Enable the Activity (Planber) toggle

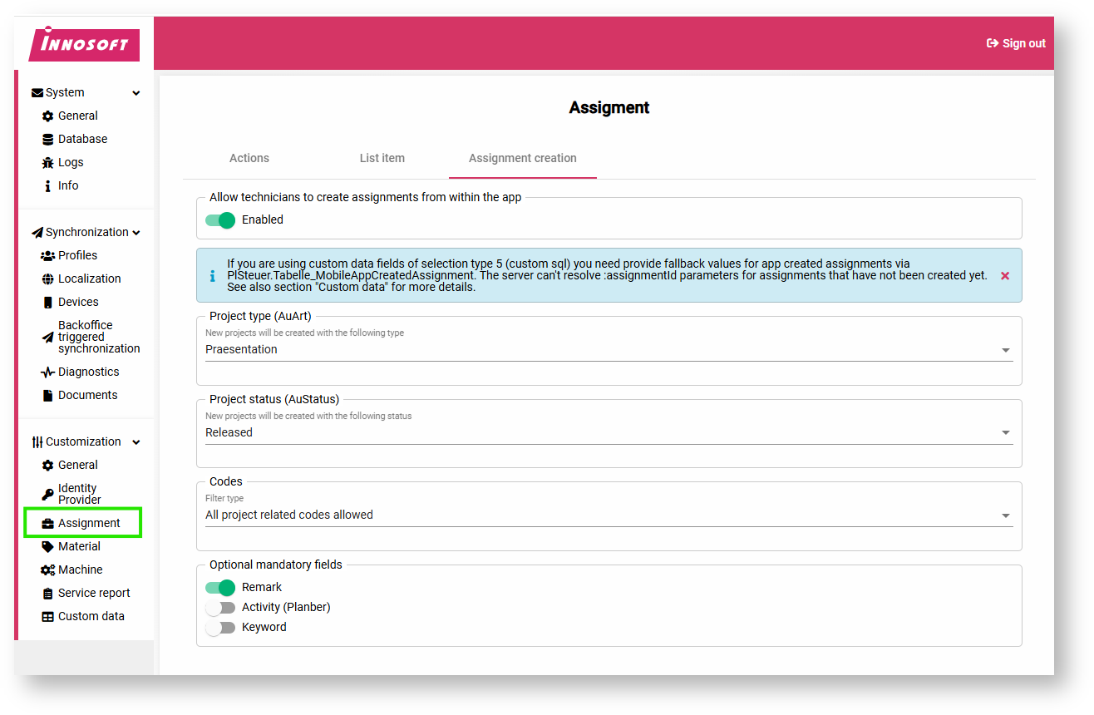point(220,608)
